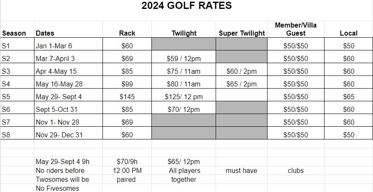The width and height of the screenshot is (373, 192).
Task: Select the $60 / 2pm super twilight cell
Action: point(242,71)
